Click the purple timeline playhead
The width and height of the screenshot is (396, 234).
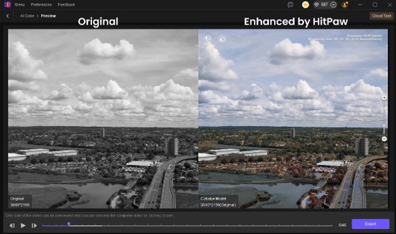point(69,224)
